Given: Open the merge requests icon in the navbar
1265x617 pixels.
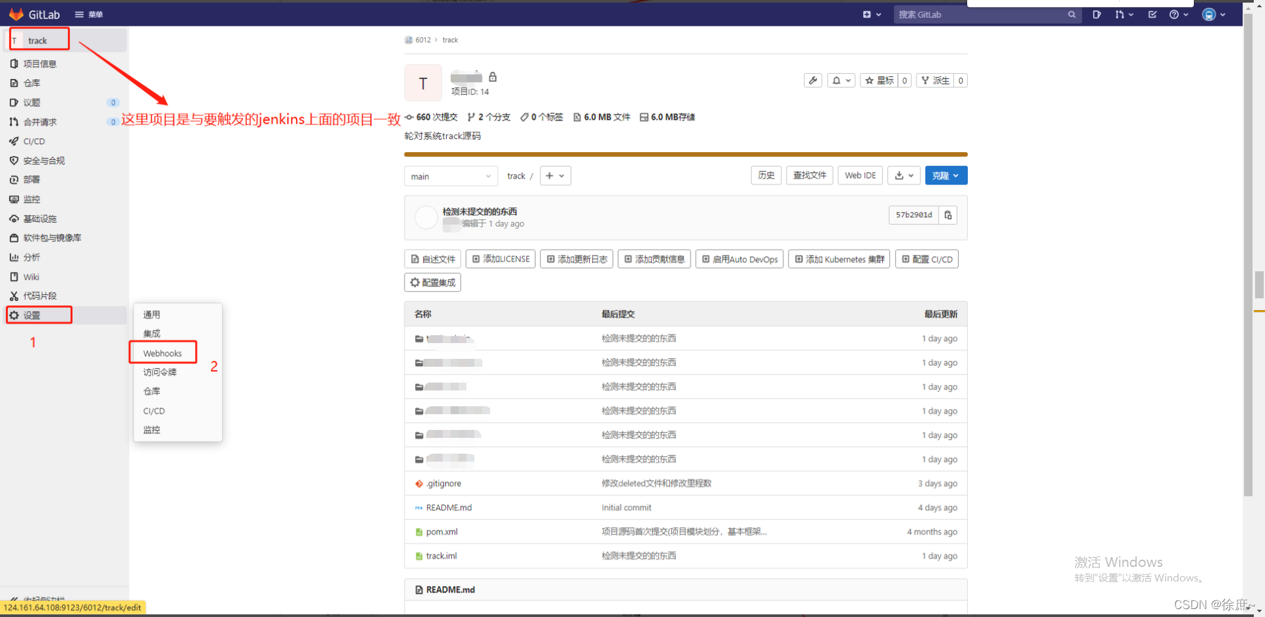Looking at the screenshot, I should coord(1121,14).
